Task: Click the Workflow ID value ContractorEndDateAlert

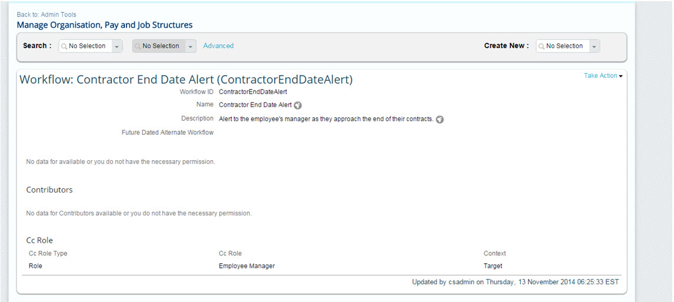Action: [253, 92]
